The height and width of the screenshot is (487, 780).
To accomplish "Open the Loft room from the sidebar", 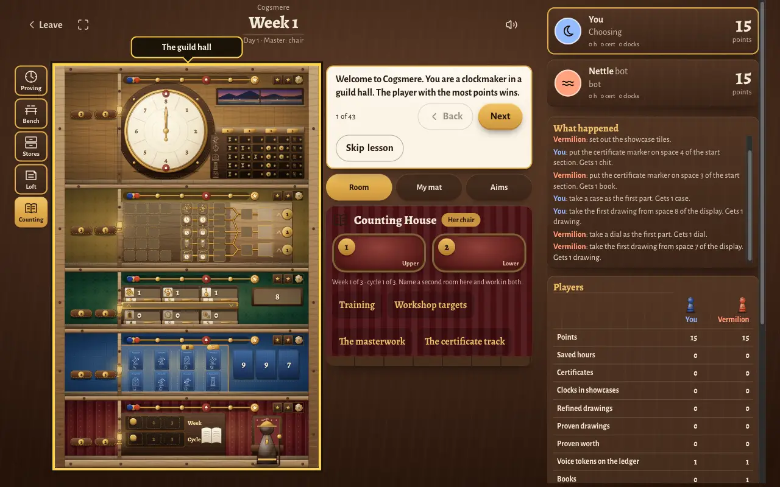I will (x=31, y=180).
